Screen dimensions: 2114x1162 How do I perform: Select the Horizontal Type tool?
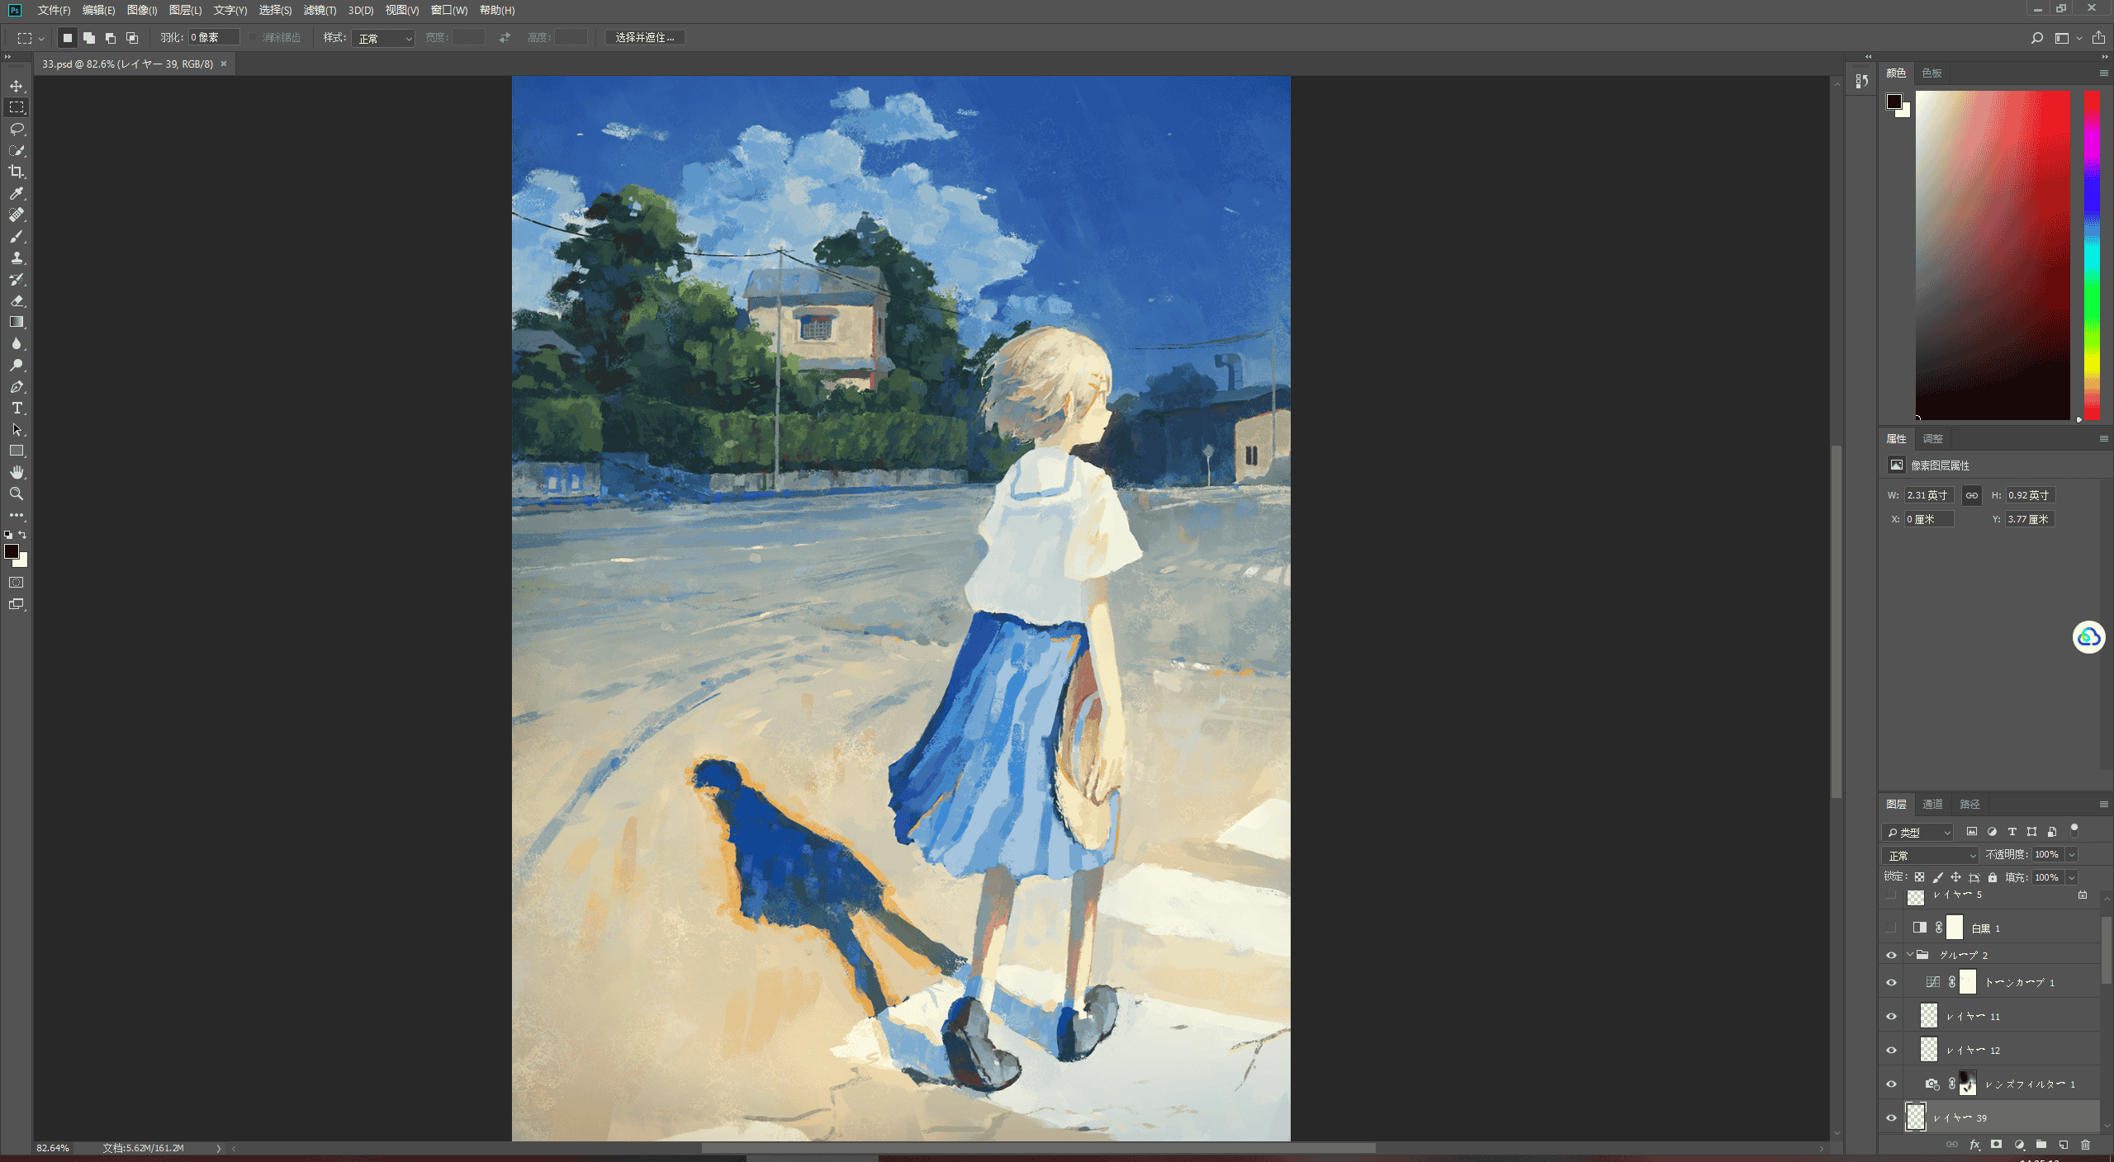coord(17,408)
